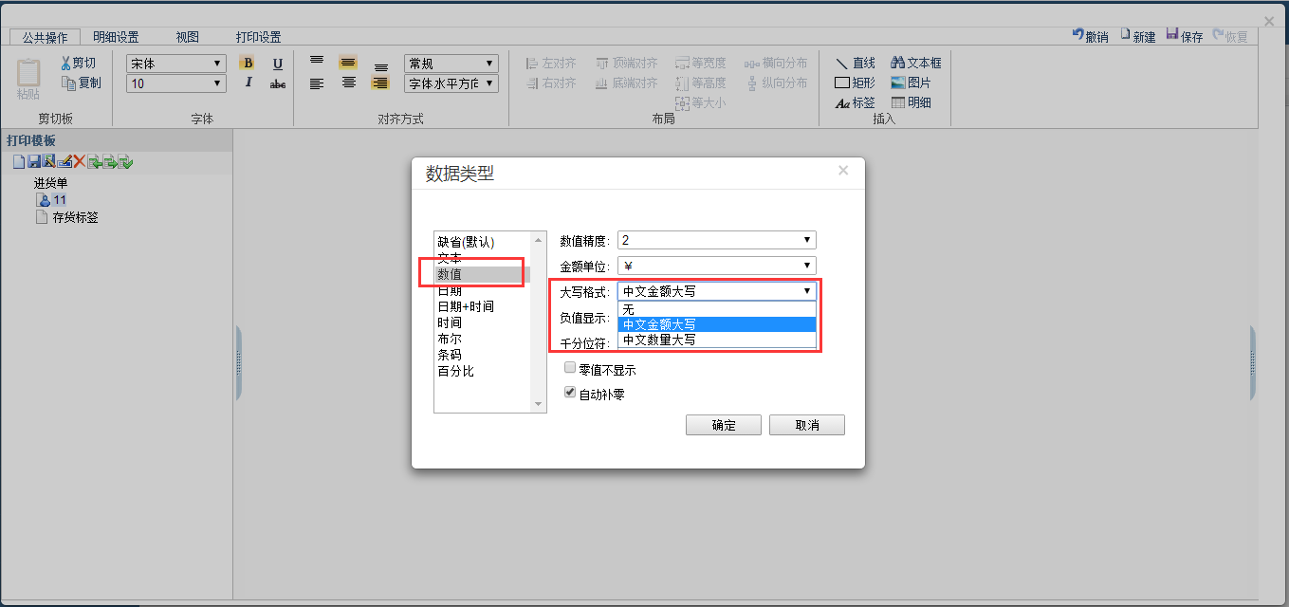Open the 打印设置 tab
Screen dimensions: 1289x607
coord(258,37)
